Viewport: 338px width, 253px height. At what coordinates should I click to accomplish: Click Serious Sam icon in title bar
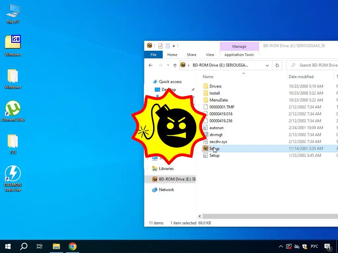pos(150,45)
